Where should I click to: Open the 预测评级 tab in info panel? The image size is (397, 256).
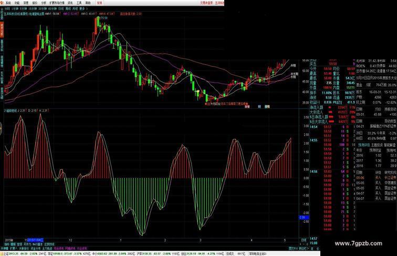[364, 145]
